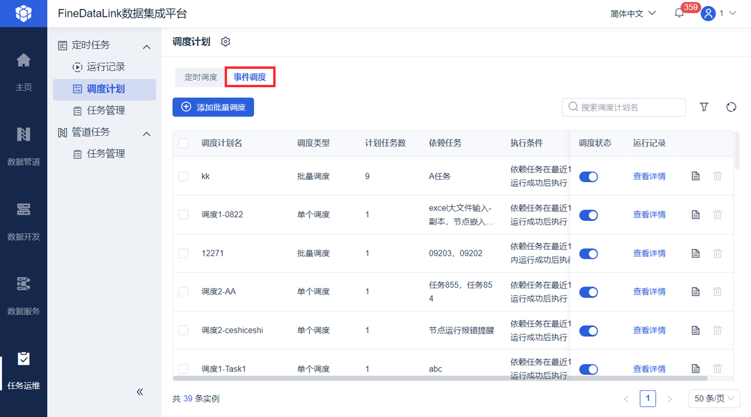Screen dimensions: 751x417
Task: Open settings gear beside 调度计划 title
Action: coord(226,42)
